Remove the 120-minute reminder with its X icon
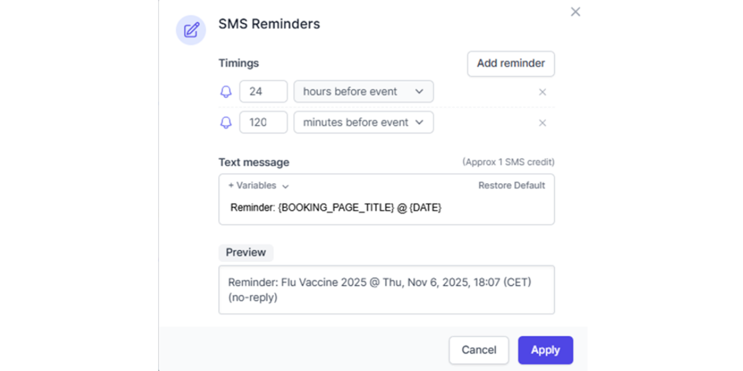 point(542,122)
